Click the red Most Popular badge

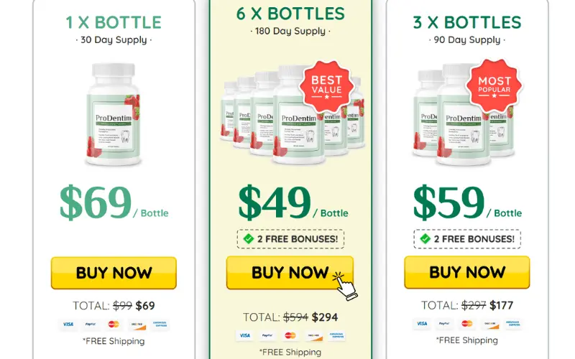pyautogui.click(x=494, y=86)
